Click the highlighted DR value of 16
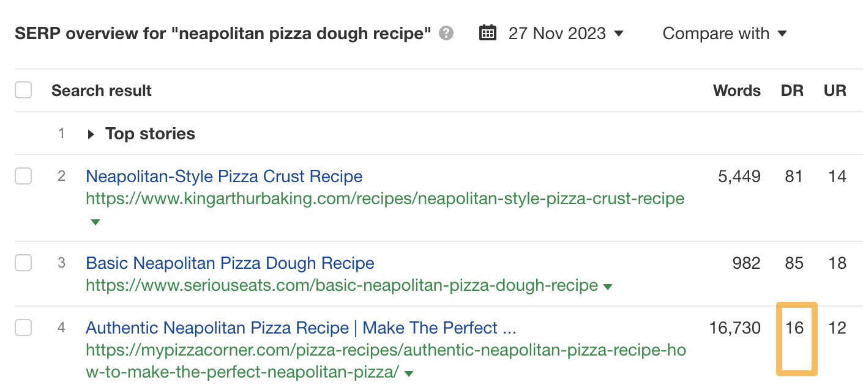 pos(794,328)
